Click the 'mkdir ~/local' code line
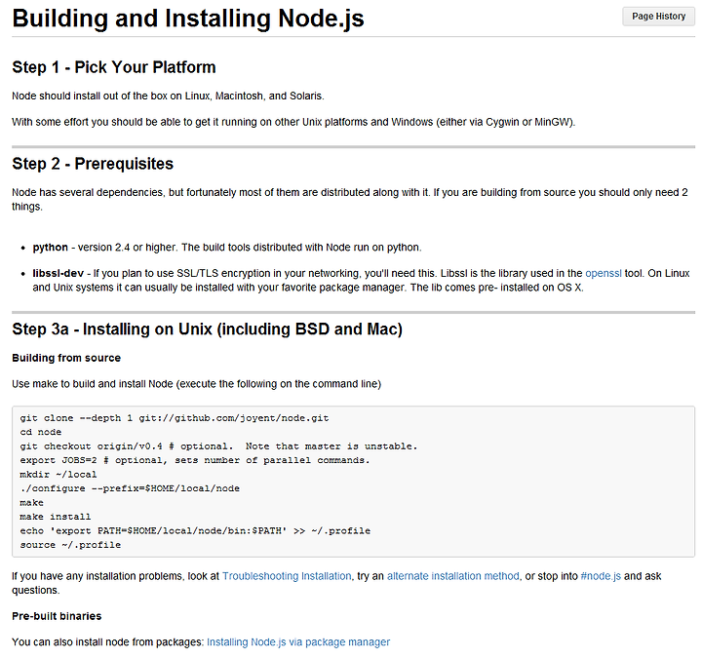 point(58,475)
